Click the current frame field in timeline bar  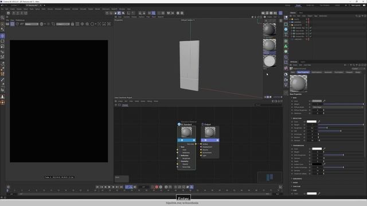click(143, 187)
